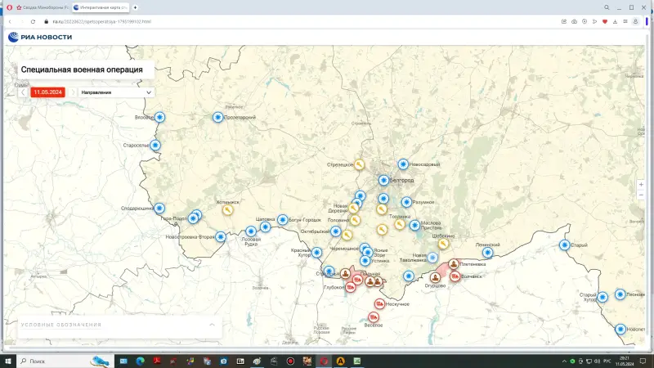
Task: Select the blue marker at Проletarский
Action: [217, 118]
